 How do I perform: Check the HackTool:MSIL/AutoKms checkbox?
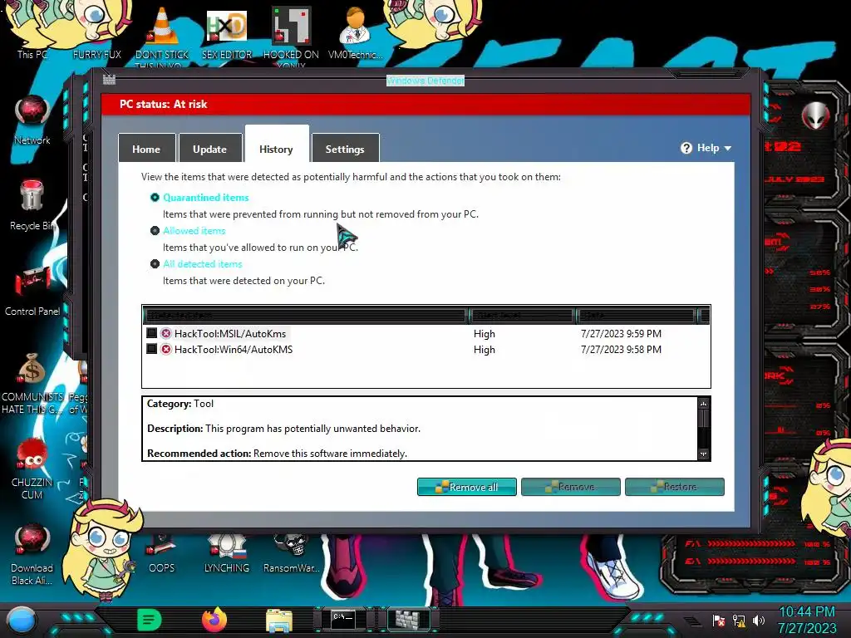click(x=152, y=333)
